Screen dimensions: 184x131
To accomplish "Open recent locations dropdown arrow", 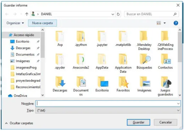I will tap(21, 14).
